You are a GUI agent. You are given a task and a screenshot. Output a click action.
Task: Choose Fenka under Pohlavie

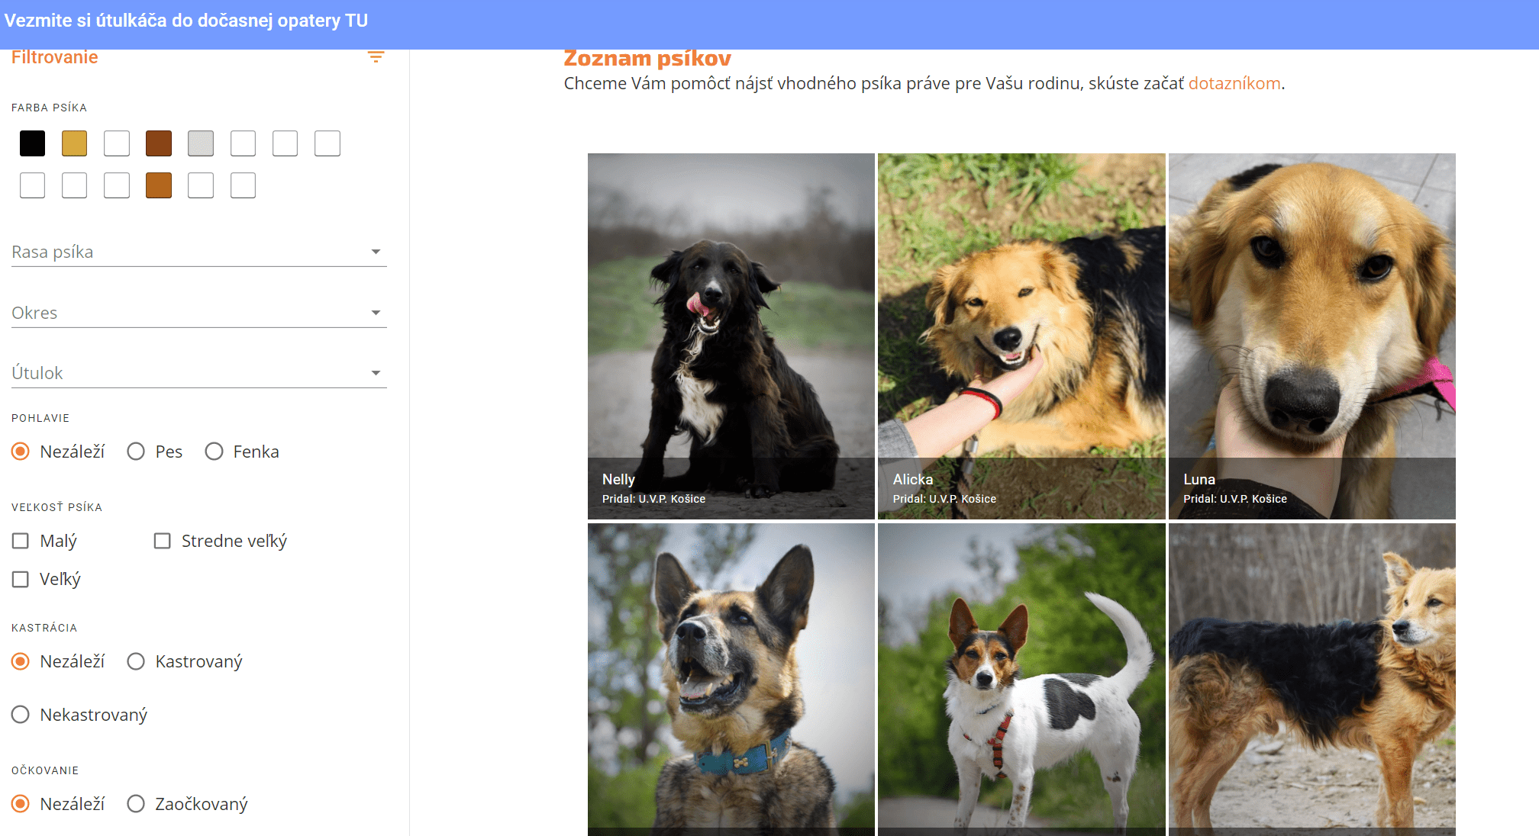pos(214,452)
